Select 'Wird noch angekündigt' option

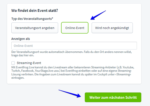[112, 28]
